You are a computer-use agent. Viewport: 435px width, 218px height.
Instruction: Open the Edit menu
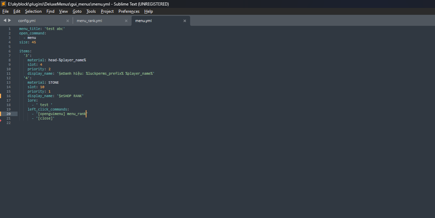[x=17, y=11]
